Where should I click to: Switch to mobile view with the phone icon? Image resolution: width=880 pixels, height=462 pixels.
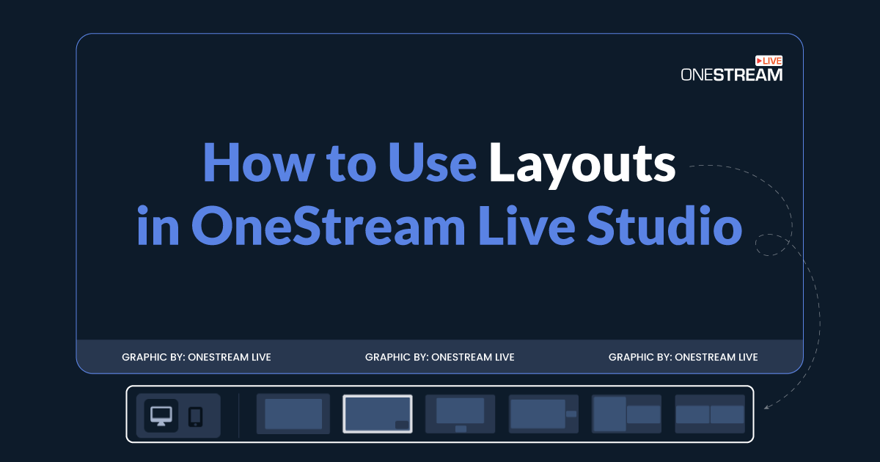click(194, 414)
